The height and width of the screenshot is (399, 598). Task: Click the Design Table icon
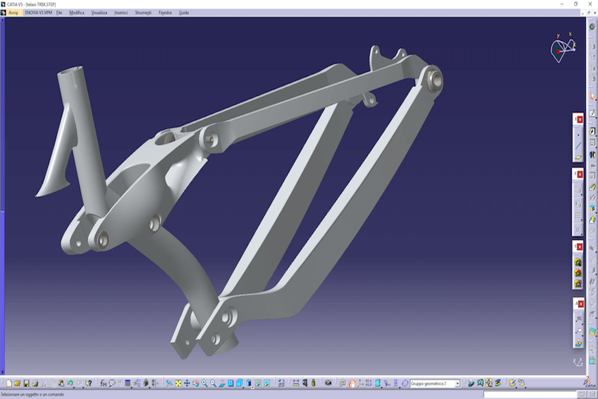(128, 383)
